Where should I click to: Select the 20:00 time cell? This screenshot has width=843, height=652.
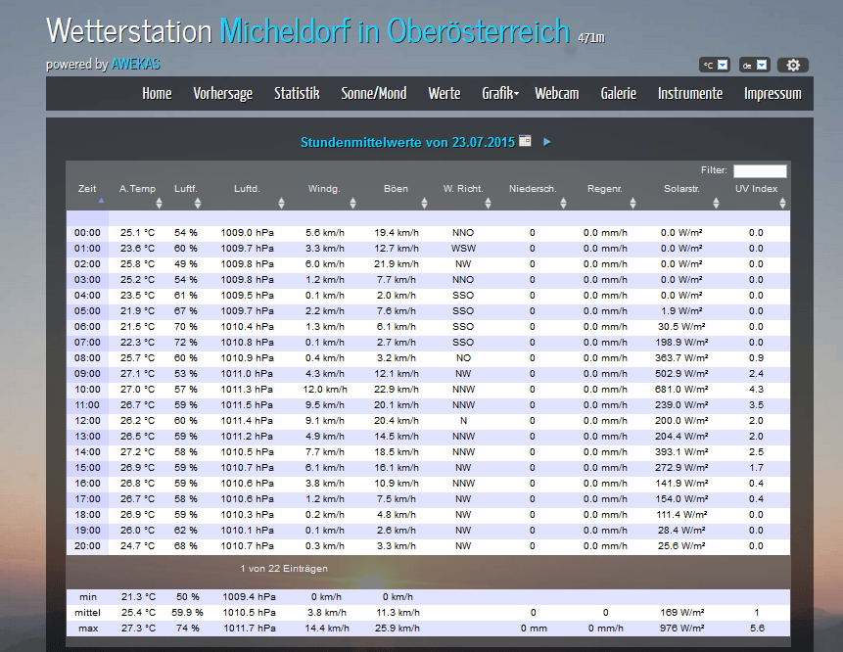(x=87, y=545)
